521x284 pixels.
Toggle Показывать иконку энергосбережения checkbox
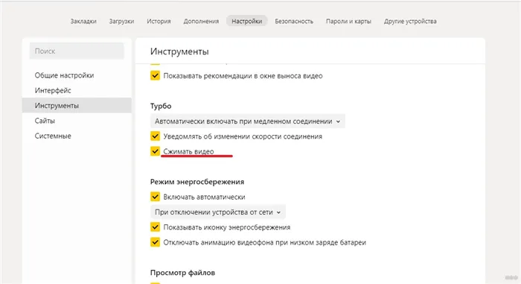tap(155, 227)
